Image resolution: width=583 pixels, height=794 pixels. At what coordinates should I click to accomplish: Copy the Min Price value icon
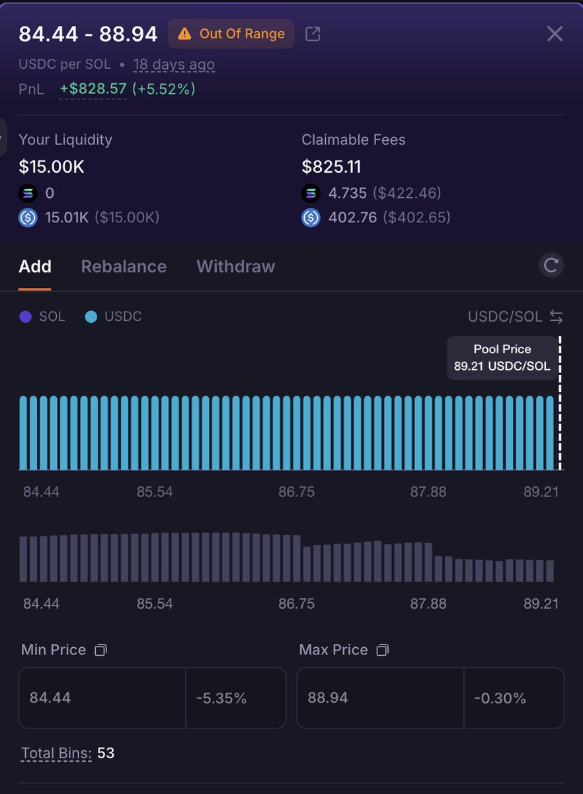[x=100, y=650]
